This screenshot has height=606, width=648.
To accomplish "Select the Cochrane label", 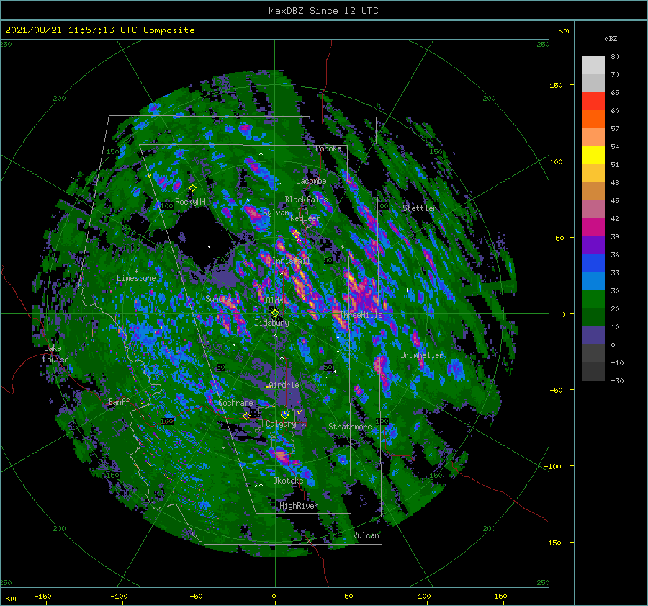I will click(x=235, y=403).
